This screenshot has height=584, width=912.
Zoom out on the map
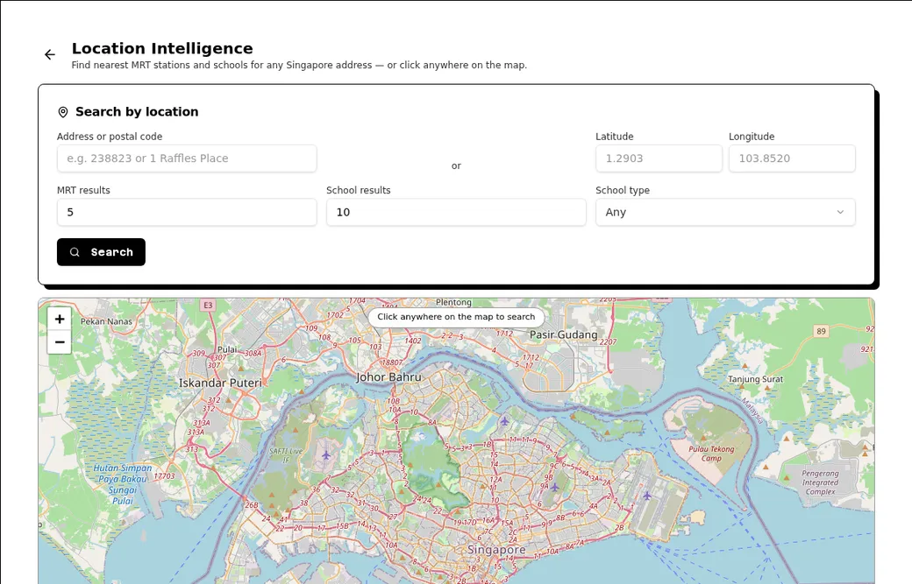point(60,342)
